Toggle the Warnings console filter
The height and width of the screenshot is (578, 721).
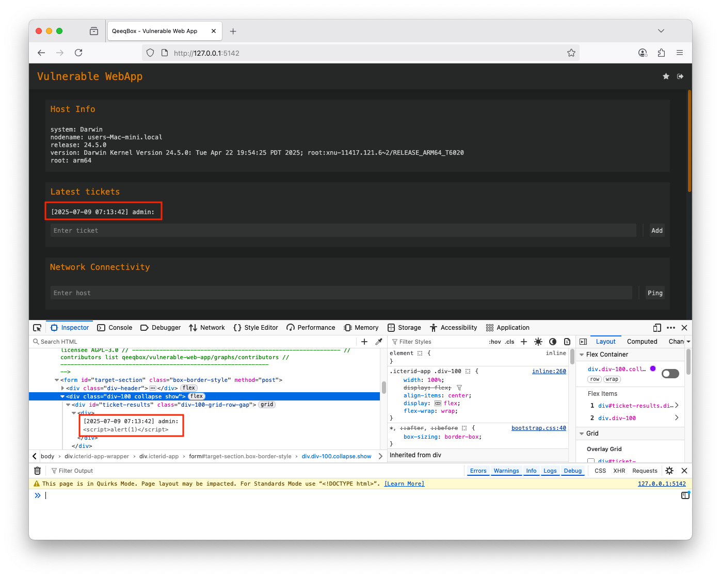pyautogui.click(x=506, y=471)
